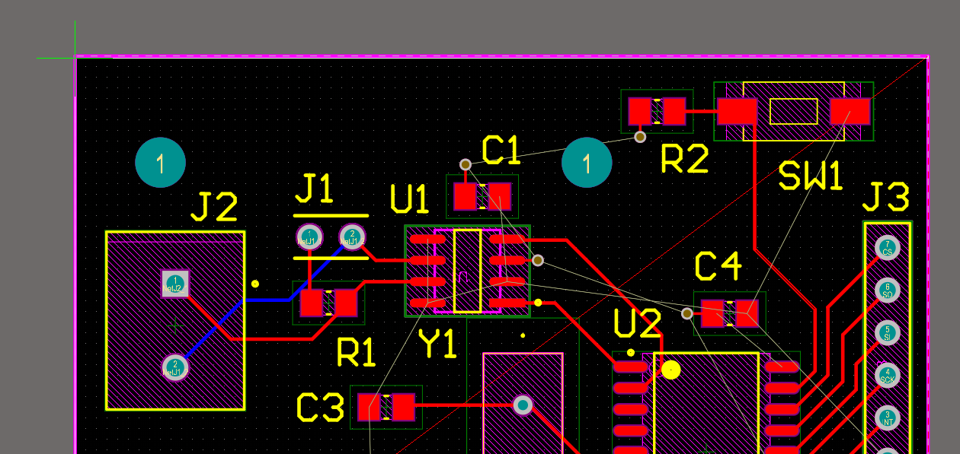Click the yellow pin-1 dot on U2
Image resolution: width=960 pixels, height=454 pixels.
[x=670, y=370]
